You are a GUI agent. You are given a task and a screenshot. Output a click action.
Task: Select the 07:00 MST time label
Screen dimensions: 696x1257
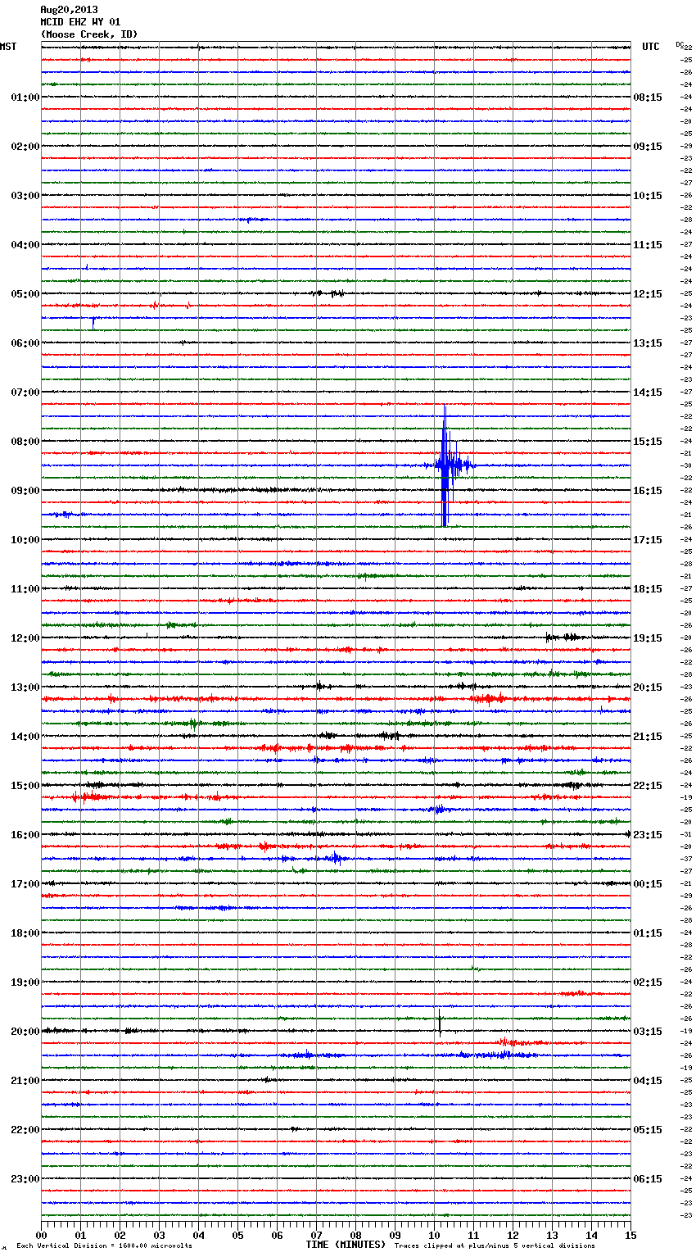click(x=25, y=393)
